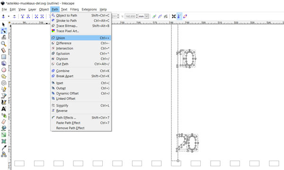284x170 pixels.
Task: Click Join selected nodes icon
Action: pos(22,17)
